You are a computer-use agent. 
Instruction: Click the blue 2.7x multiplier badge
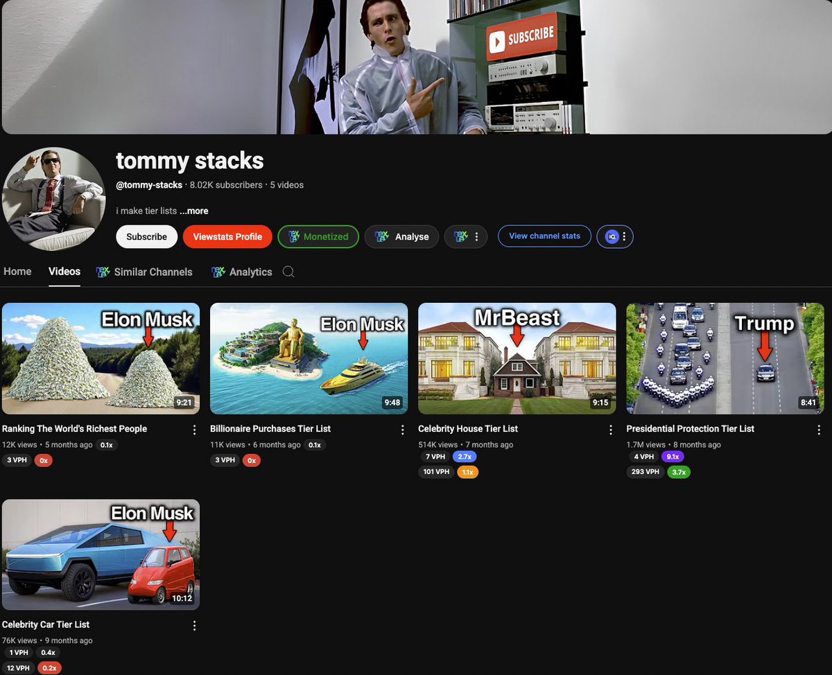[465, 457]
